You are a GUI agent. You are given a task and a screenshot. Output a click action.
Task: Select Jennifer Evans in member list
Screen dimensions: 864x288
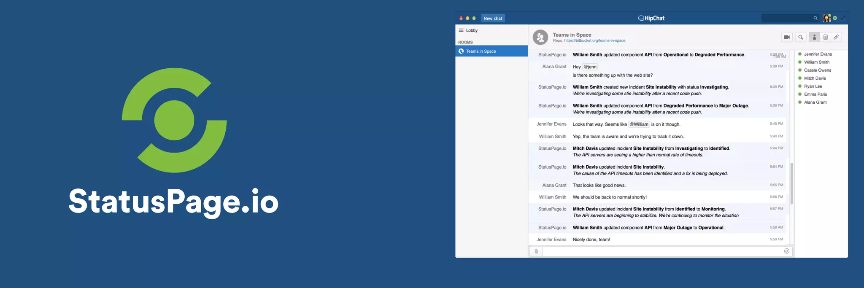tap(818, 54)
